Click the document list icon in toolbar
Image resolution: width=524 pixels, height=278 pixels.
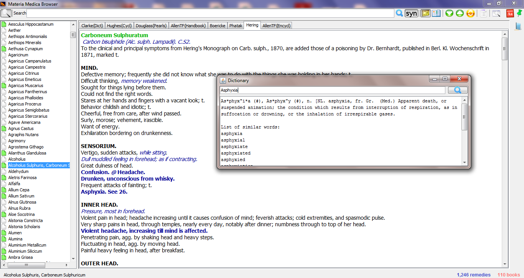[483, 13]
